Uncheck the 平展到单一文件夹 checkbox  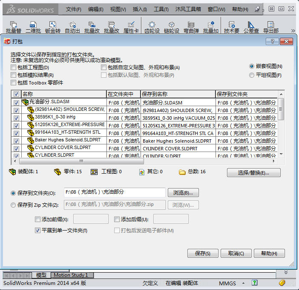pyautogui.click(x=38, y=231)
